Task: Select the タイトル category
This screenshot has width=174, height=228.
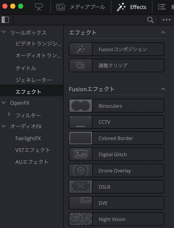Action: tap(26, 68)
